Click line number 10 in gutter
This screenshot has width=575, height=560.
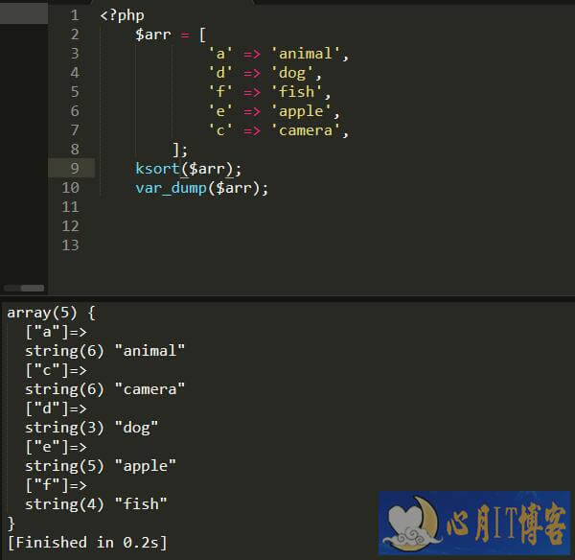click(70, 188)
